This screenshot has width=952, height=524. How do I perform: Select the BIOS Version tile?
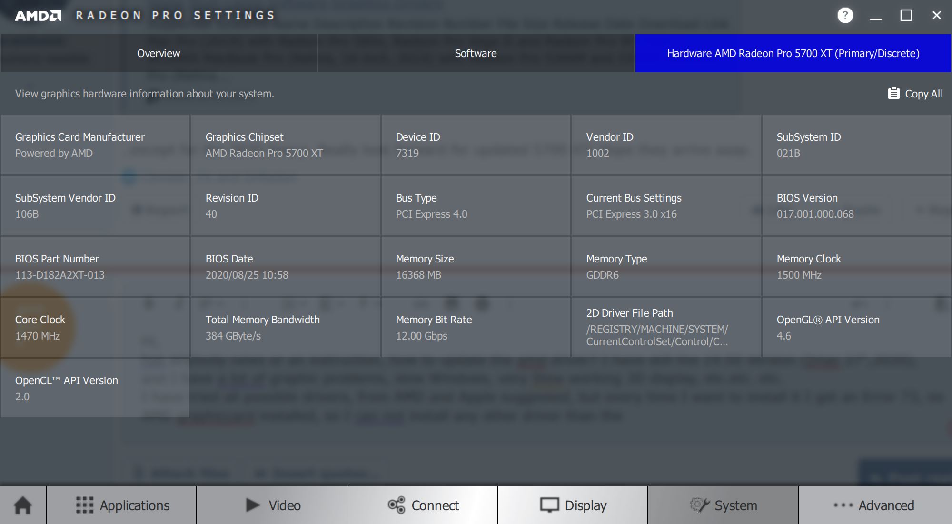pyautogui.click(x=856, y=205)
